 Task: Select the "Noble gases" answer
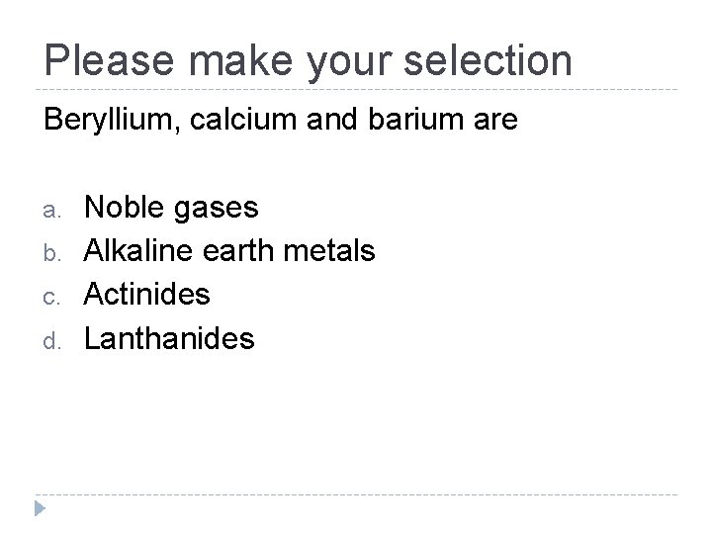[170, 208]
